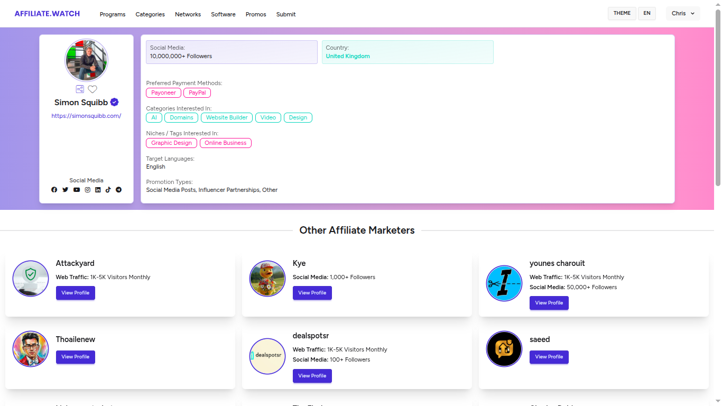
Task: Open Simon Squibb's Twitter icon
Action: [x=66, y=189]
